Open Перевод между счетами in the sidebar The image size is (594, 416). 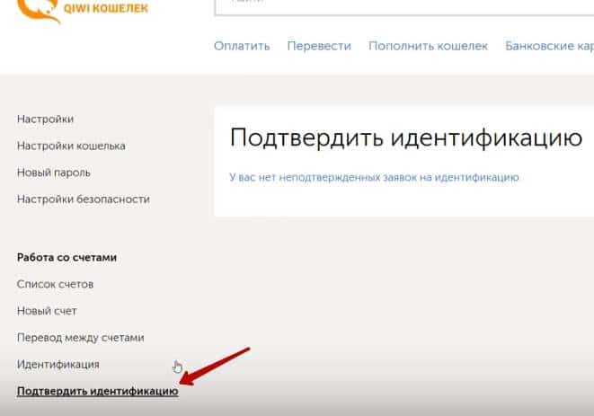[81, 338]
